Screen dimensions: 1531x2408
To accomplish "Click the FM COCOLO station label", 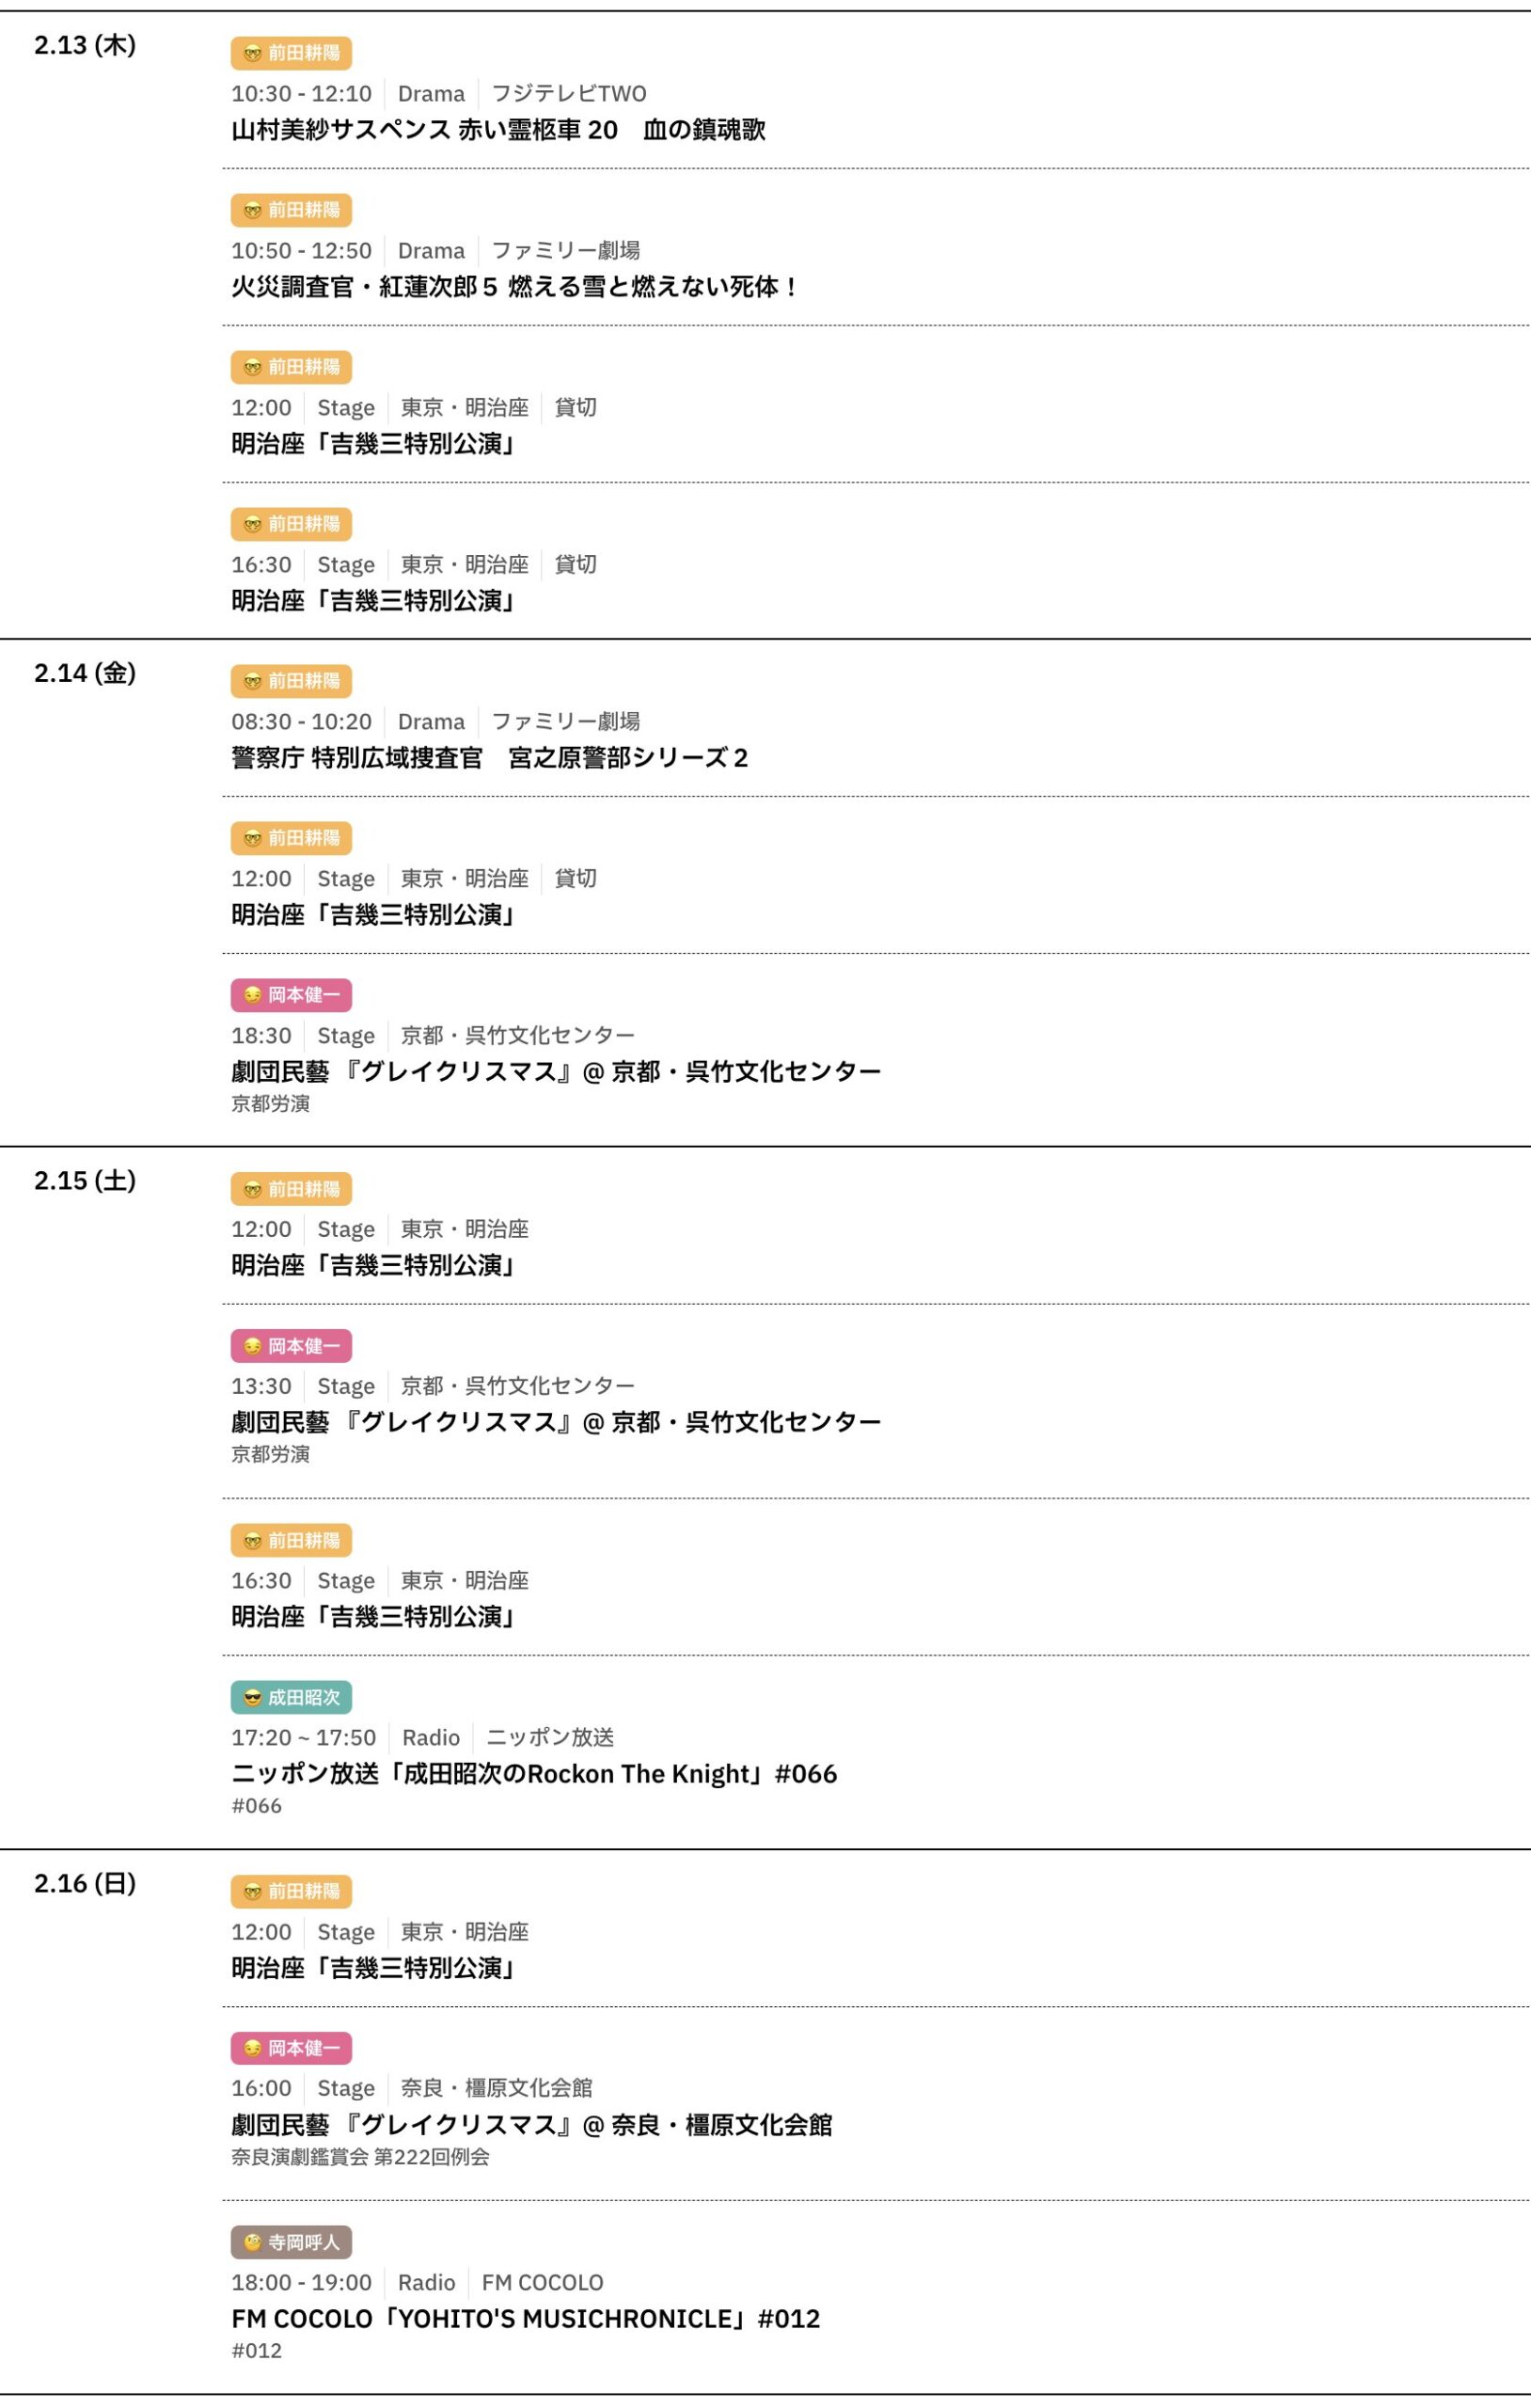I will [542, 2283].
